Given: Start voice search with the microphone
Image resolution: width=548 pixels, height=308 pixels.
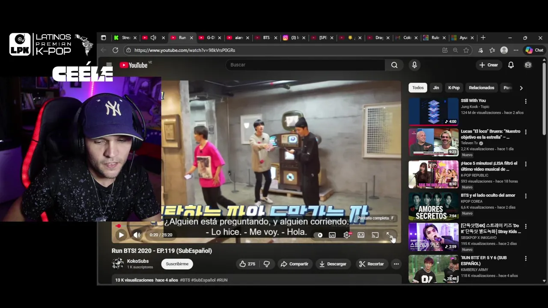Looking at the screenshot, I should [414, 65].
